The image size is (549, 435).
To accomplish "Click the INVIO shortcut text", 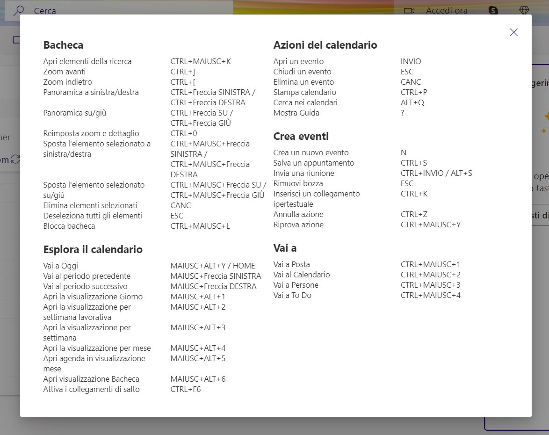I will click(411, 61).
